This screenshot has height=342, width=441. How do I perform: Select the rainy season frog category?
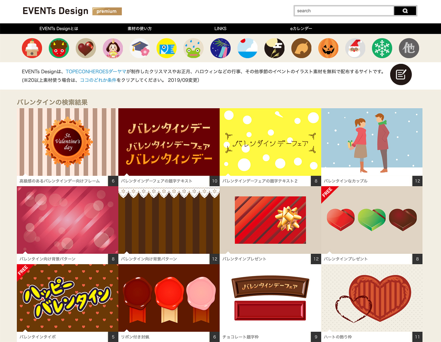tap(193, 48)
